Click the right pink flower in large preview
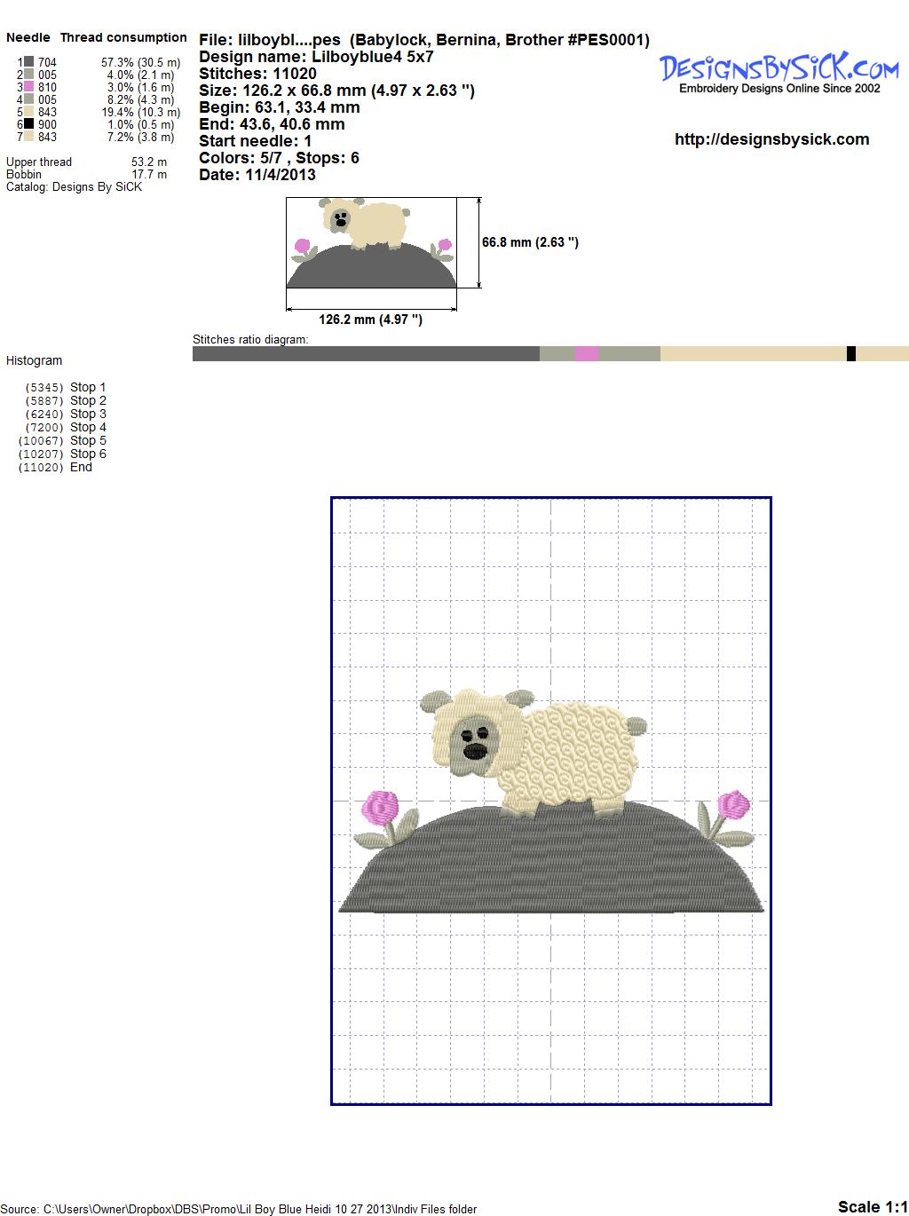909x1216 pixels. pyautogui.click(x=733, y=804)
